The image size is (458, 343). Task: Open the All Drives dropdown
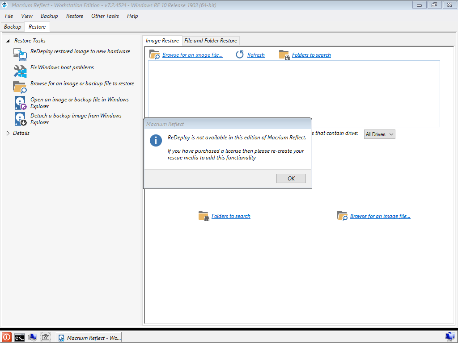point(379,134)
